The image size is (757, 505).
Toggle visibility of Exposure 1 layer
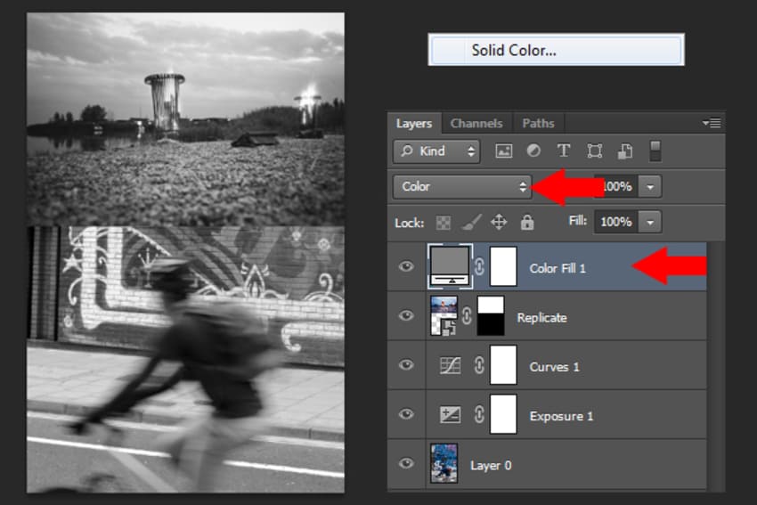coord(406,414)
